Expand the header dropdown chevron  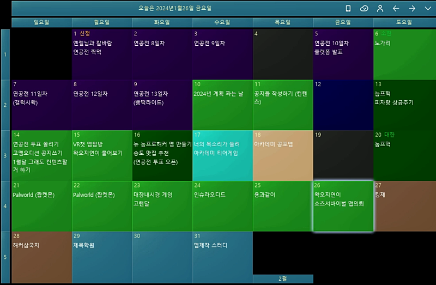pos(427,8)
